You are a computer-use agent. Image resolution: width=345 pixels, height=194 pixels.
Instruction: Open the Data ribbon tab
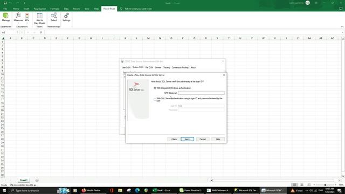point(66,9)
